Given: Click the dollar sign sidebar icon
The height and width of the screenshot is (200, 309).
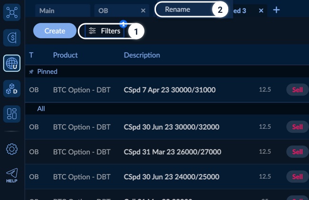Looking at the screenshot, I should pyautogui.click(x=12, y=37).
